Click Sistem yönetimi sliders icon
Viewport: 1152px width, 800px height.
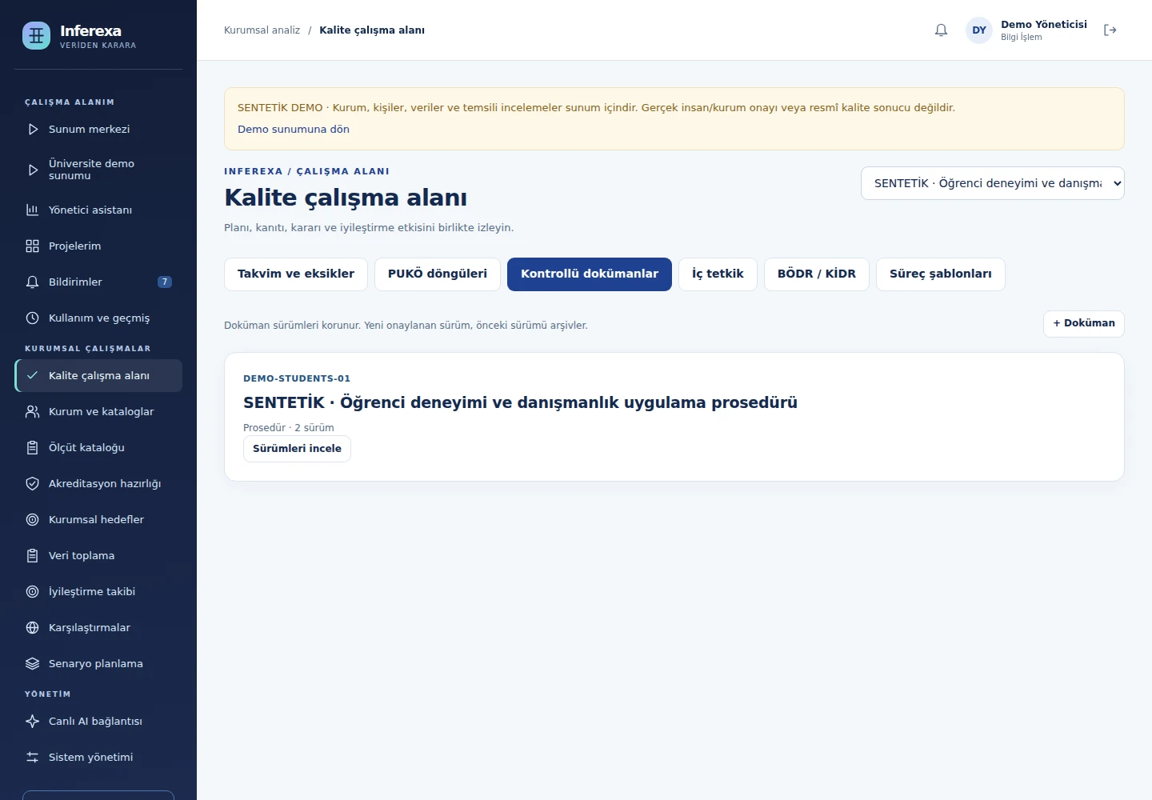pyautogui.click(x=33, y=757)
